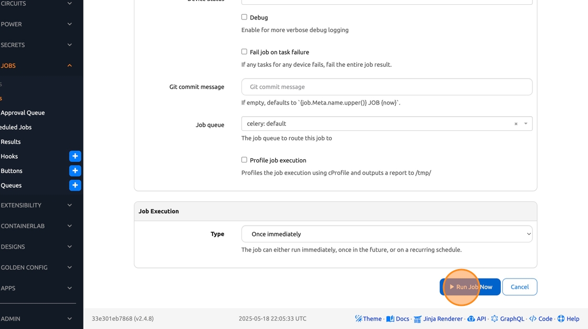Open the Docs book icon link

(390, 318)
